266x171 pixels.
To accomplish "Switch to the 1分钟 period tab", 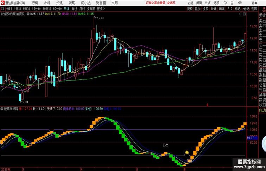I will [x=18, y=9].
